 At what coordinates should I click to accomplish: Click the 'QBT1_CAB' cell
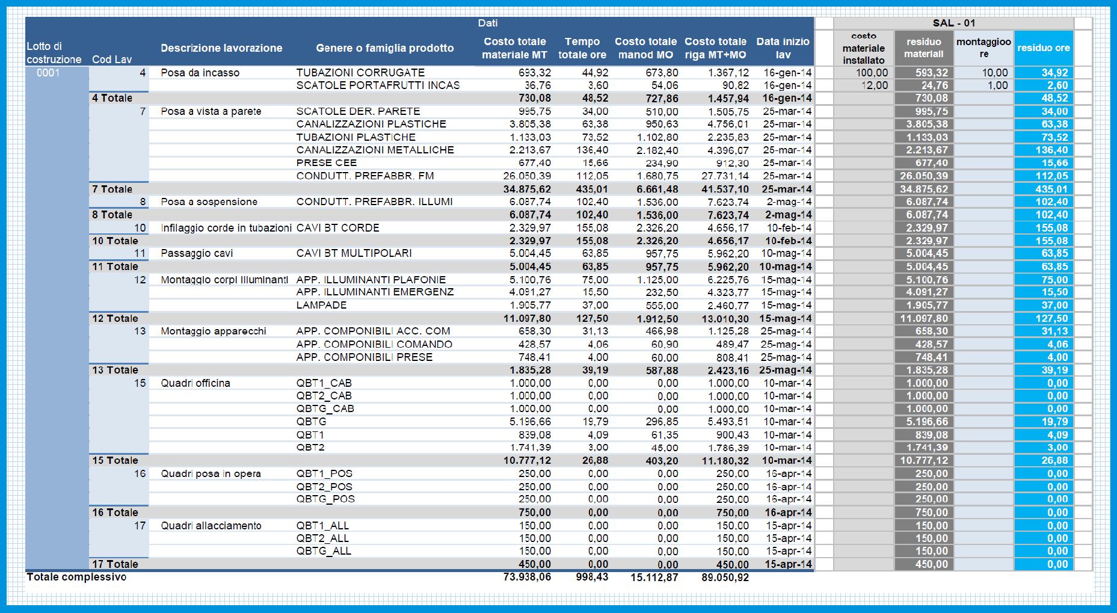(324, 383)
